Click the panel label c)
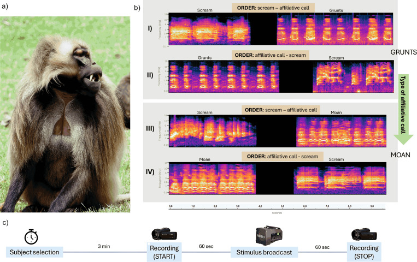 pos(5,222)
